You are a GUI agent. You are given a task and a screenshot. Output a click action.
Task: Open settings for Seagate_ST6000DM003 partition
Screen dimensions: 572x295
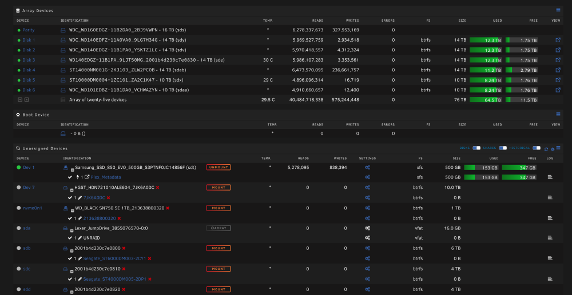click(368, 258)
